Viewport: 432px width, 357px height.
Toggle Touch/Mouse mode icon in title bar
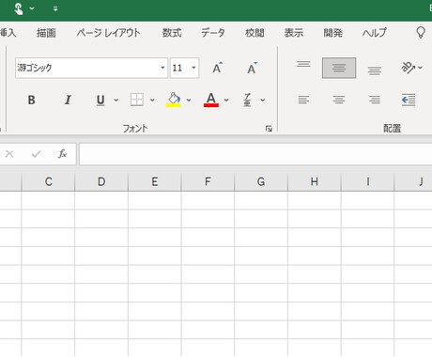(x=19, y=8)
